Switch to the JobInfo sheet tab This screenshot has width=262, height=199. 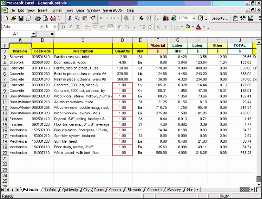pyautogui.click(x=50, y=190)
